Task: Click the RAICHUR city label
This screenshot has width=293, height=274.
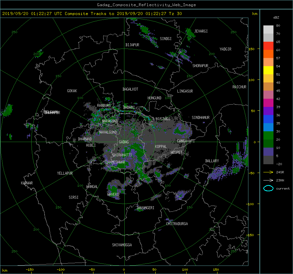Action: click(x=239, y=87)
